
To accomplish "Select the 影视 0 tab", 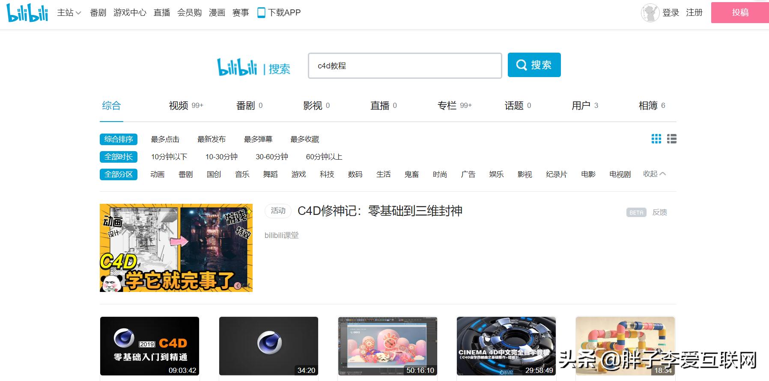I will [x=316, y=106].
